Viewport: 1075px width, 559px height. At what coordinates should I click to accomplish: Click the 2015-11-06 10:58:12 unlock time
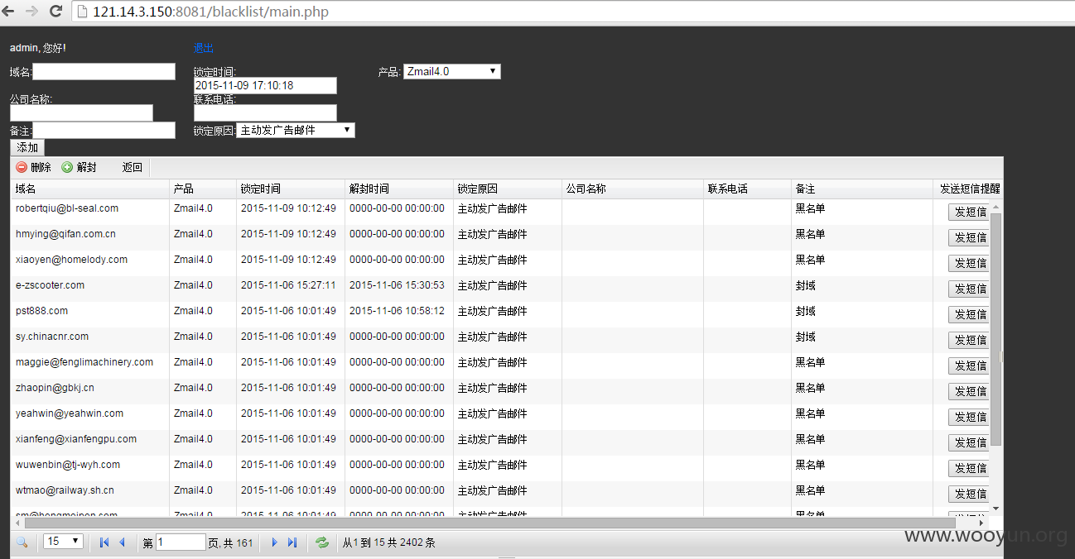click(x=397, y=311)
